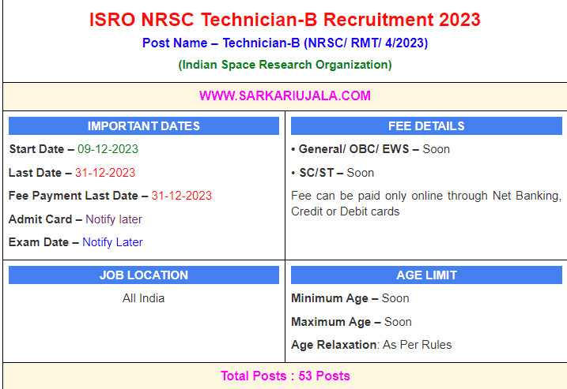Click the Net Banking payment note
Screen dimensions: 567x389
[425, 204]
